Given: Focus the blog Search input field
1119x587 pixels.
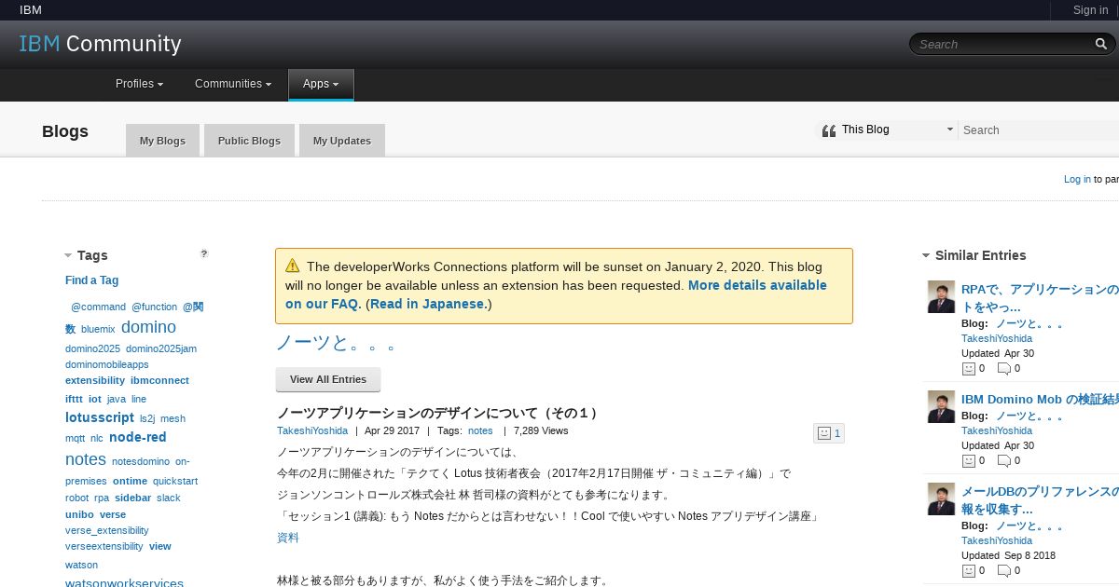Looking at the screenshot, I should 1039,130.
